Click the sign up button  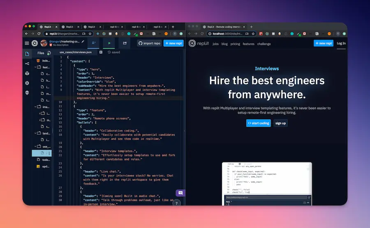pos(280,123)
